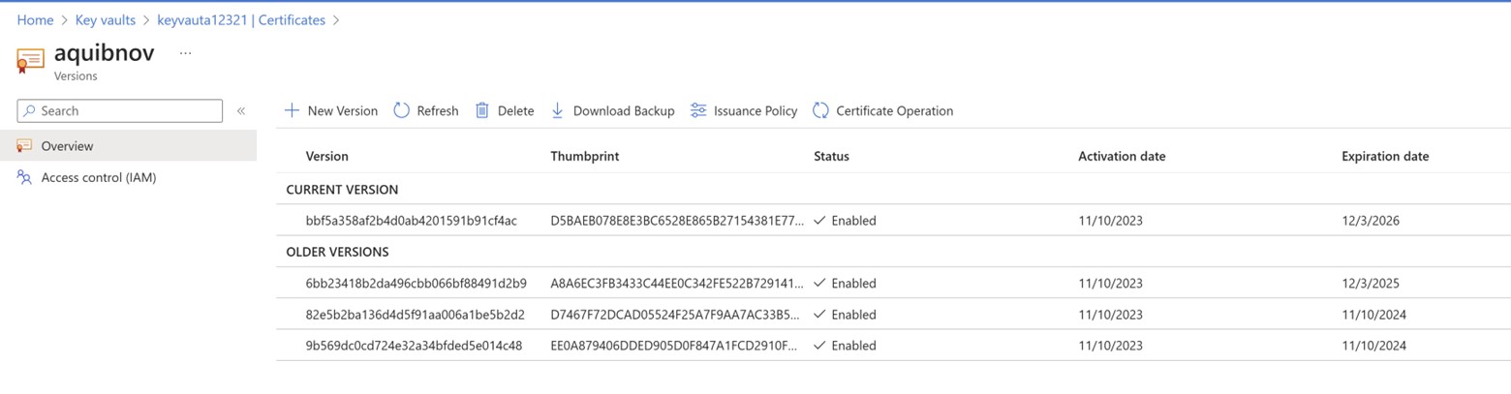
Task: Click the search magnifier icon
Action: pyautogui.click(x=30, y=110)
